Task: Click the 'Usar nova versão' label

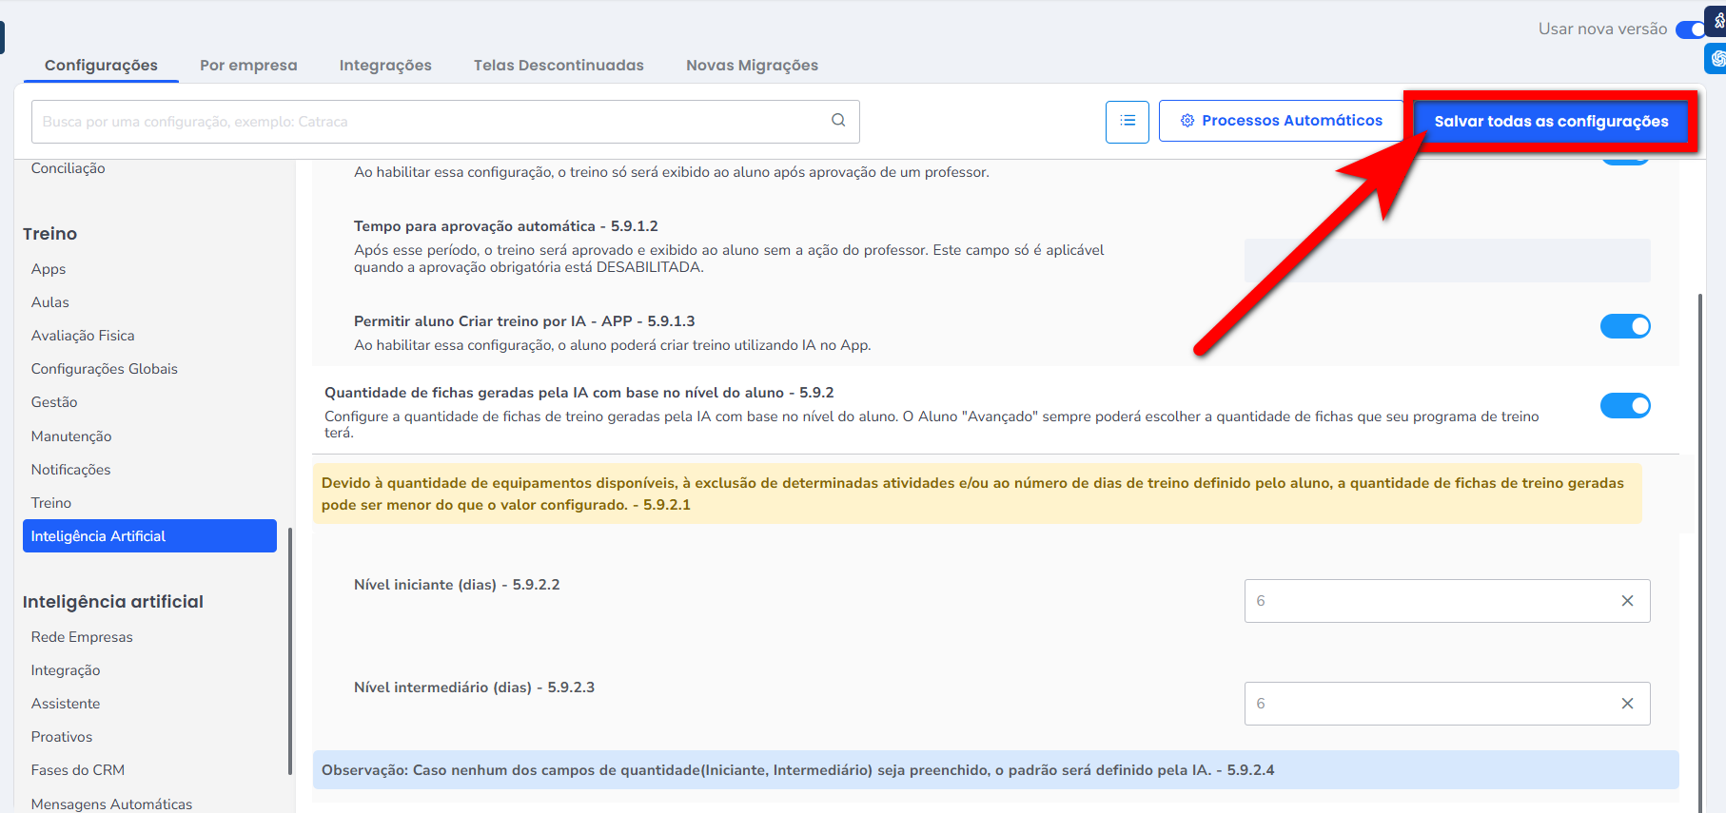Action: 1602,29
